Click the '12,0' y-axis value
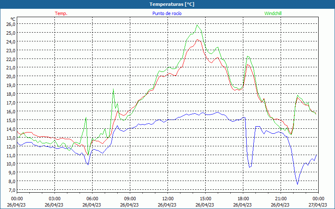 11,146
